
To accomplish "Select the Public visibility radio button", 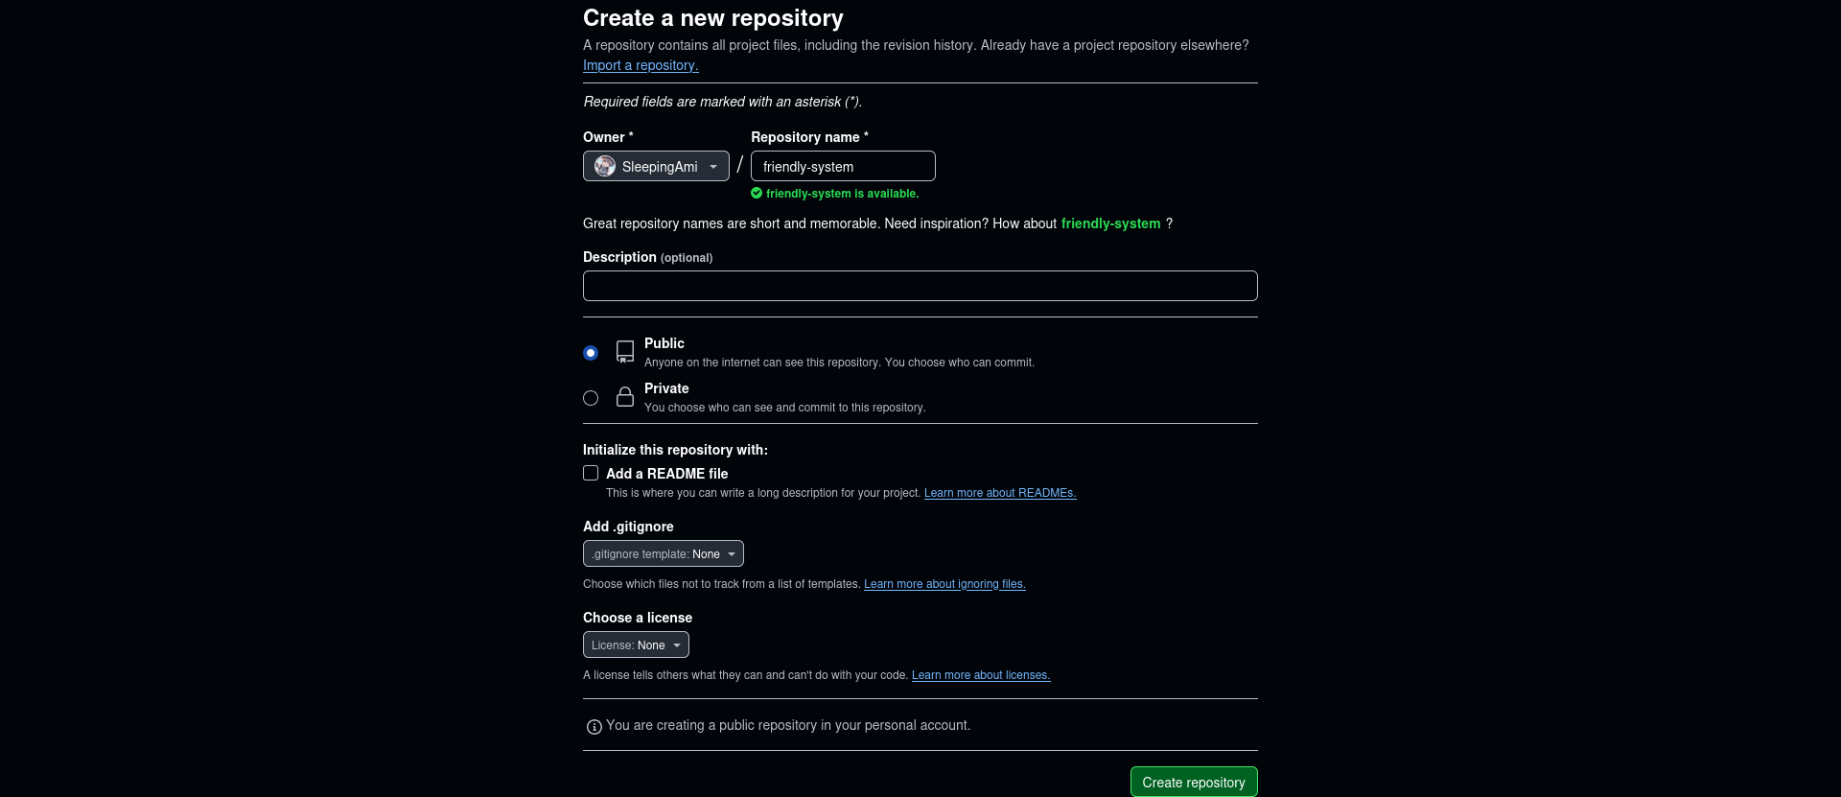I will [591, 353].
